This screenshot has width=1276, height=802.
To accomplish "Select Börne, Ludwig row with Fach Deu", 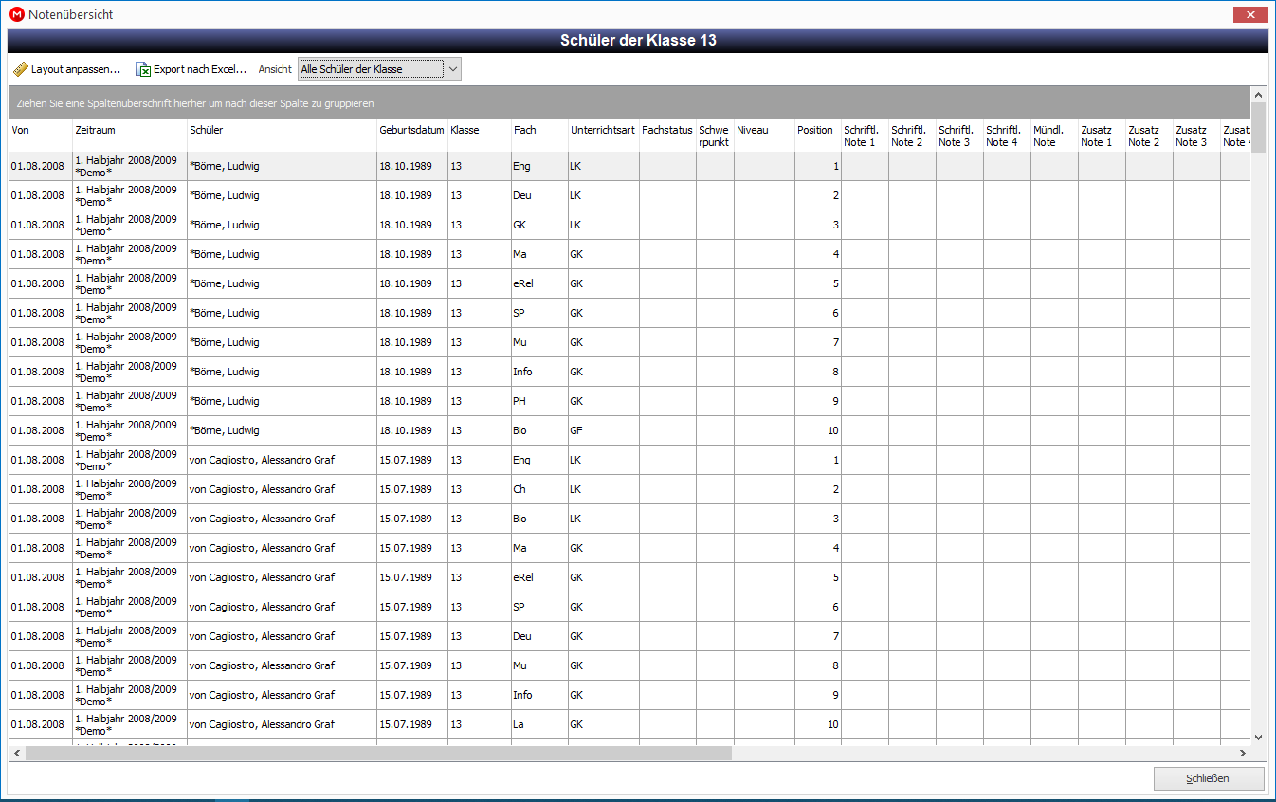I will tap(629, 195).
